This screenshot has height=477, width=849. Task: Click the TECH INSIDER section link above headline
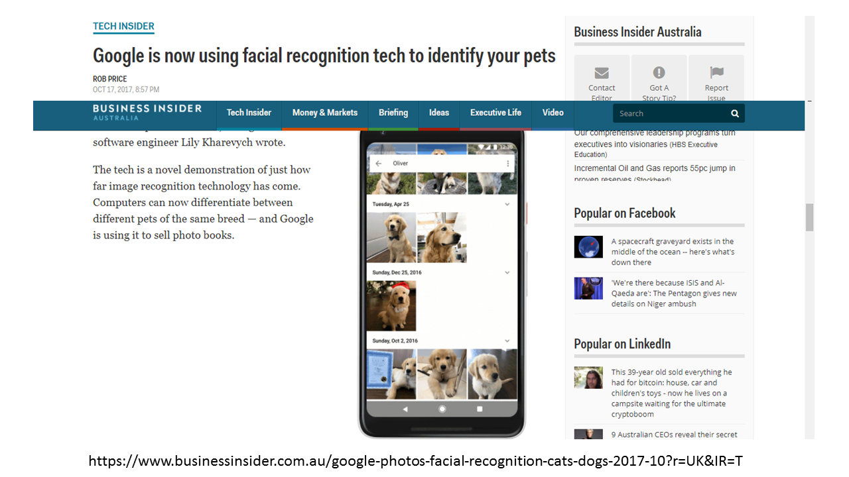pos(123,26)
